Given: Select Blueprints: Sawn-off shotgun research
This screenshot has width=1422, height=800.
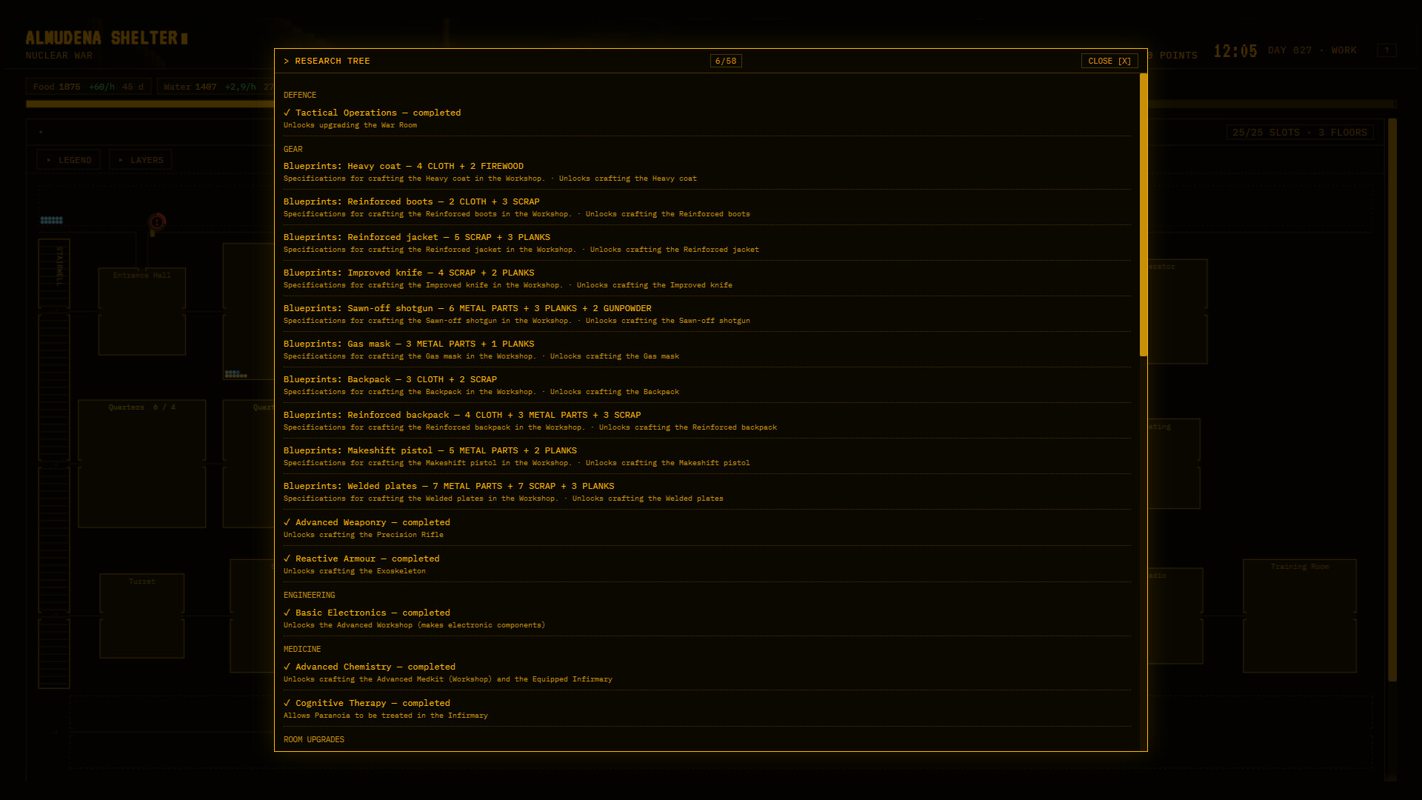Looking at the screenshot, I should click(x=707, y=314).
